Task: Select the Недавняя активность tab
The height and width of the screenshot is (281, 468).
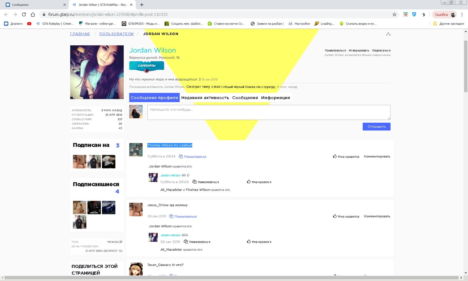Action: 205,98
